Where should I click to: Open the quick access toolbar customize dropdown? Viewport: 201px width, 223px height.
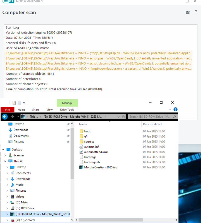(x=24, y=103)
